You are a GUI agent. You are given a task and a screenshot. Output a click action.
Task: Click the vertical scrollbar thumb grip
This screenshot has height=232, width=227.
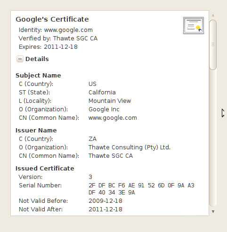(213, 45)
